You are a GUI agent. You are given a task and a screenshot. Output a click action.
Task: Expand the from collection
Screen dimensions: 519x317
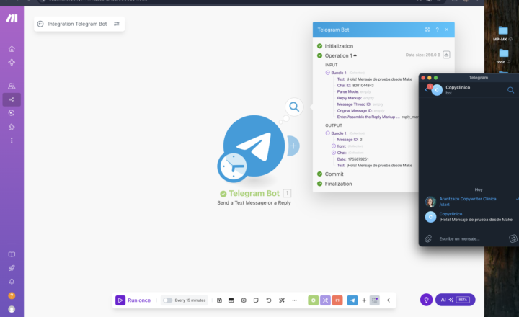point(334,146)
